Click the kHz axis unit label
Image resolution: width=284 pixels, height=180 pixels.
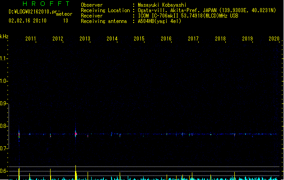tap(4, 36)
